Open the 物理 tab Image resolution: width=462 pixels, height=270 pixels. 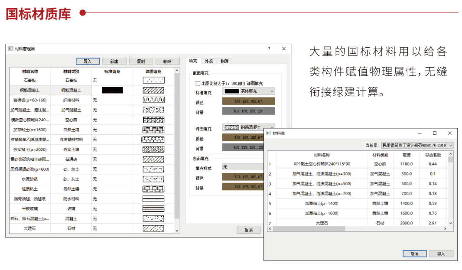[224, 61]
